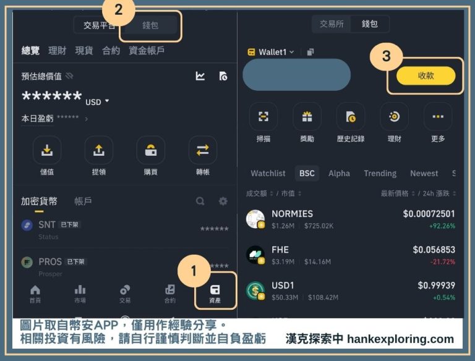This screenshot has height=361, width=475.
Task: Open 歷史記錄 history icon
Action: tap(351, 117)
